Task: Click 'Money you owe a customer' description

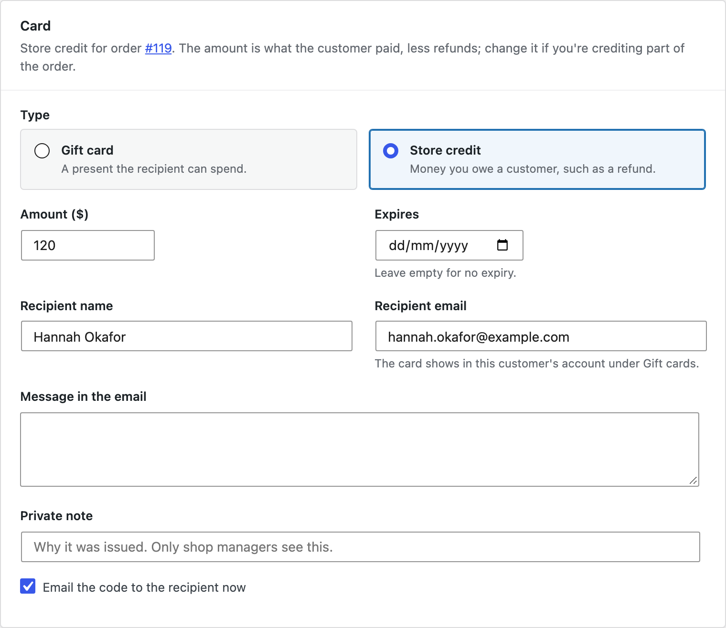Action: point(533,169)
